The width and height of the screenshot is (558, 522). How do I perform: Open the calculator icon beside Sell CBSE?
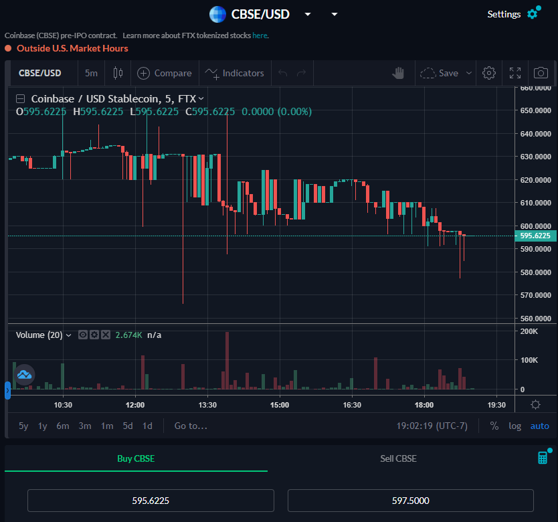point(543,458)
